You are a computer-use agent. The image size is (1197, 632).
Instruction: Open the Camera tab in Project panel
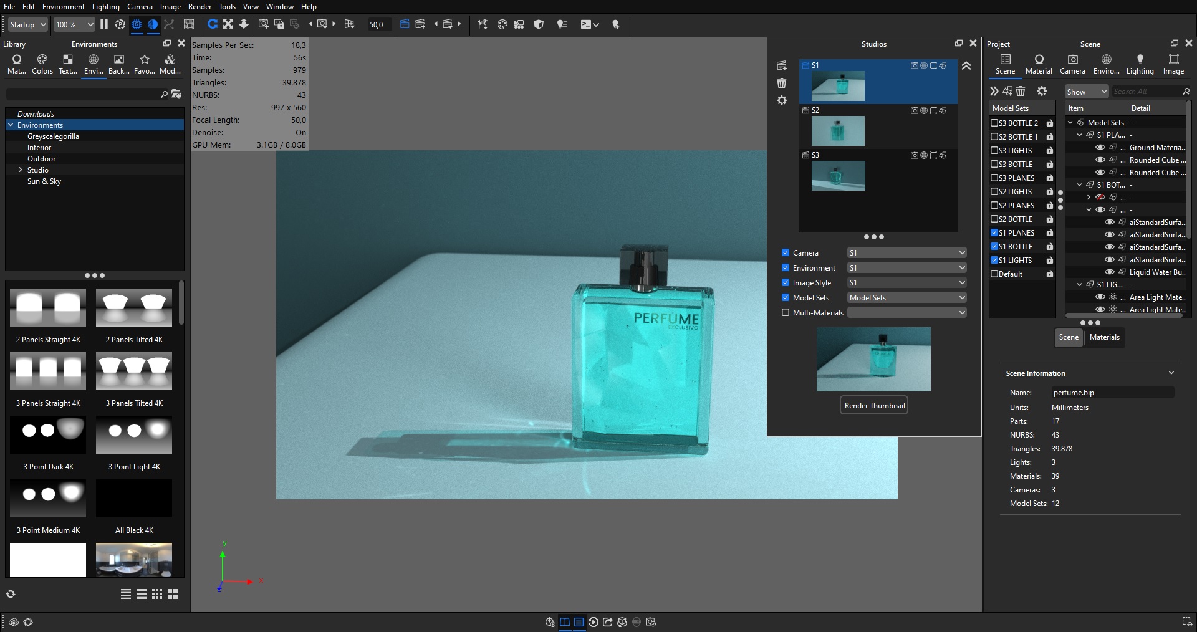click(x=1072, y=64)
